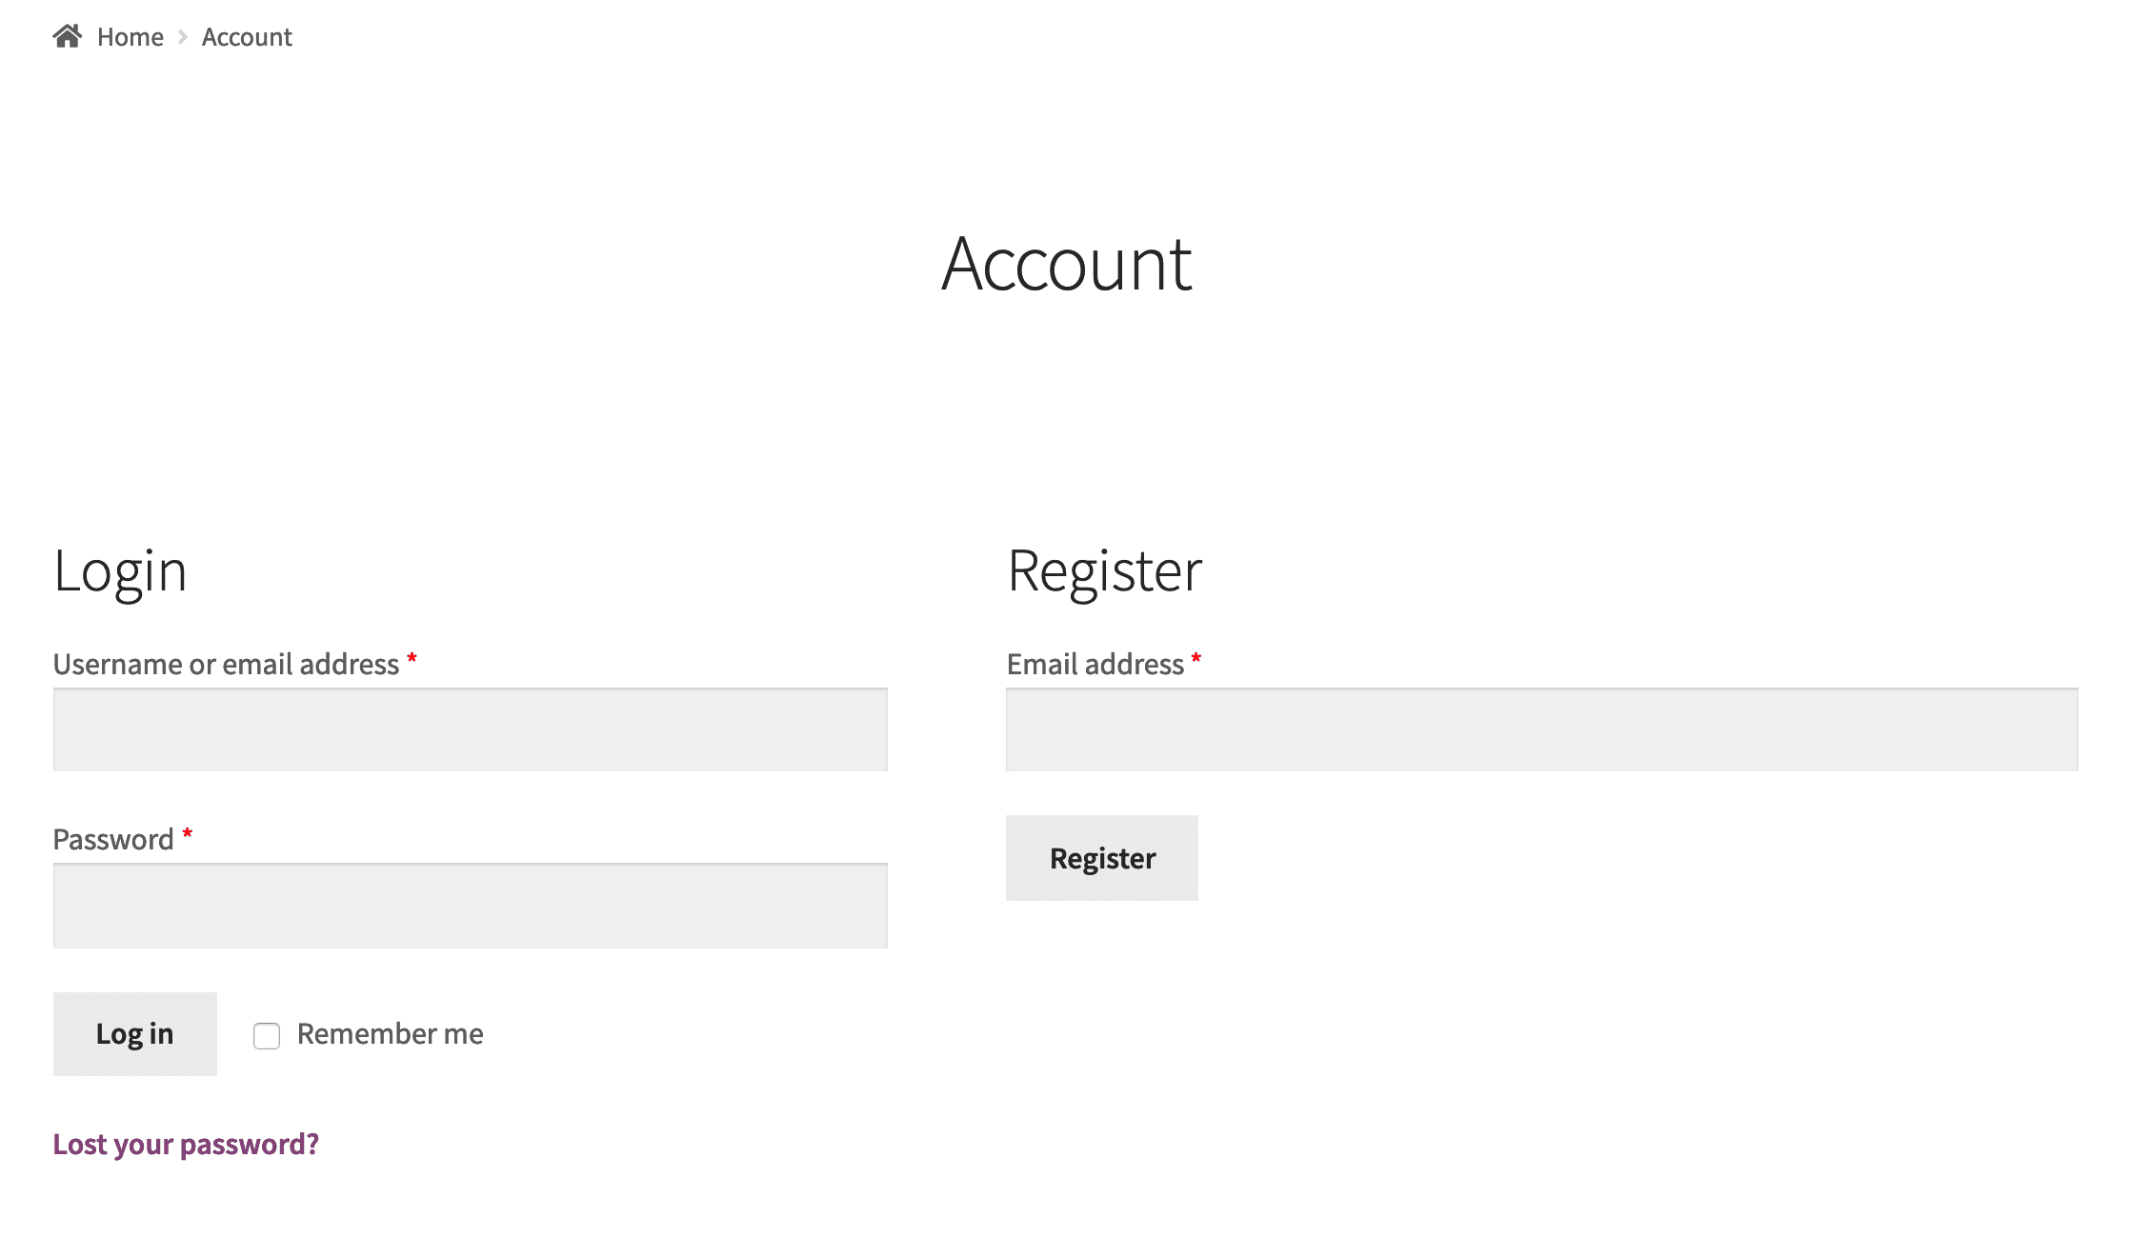
Task: Click the large Account page title
Action: point(1066,264)
